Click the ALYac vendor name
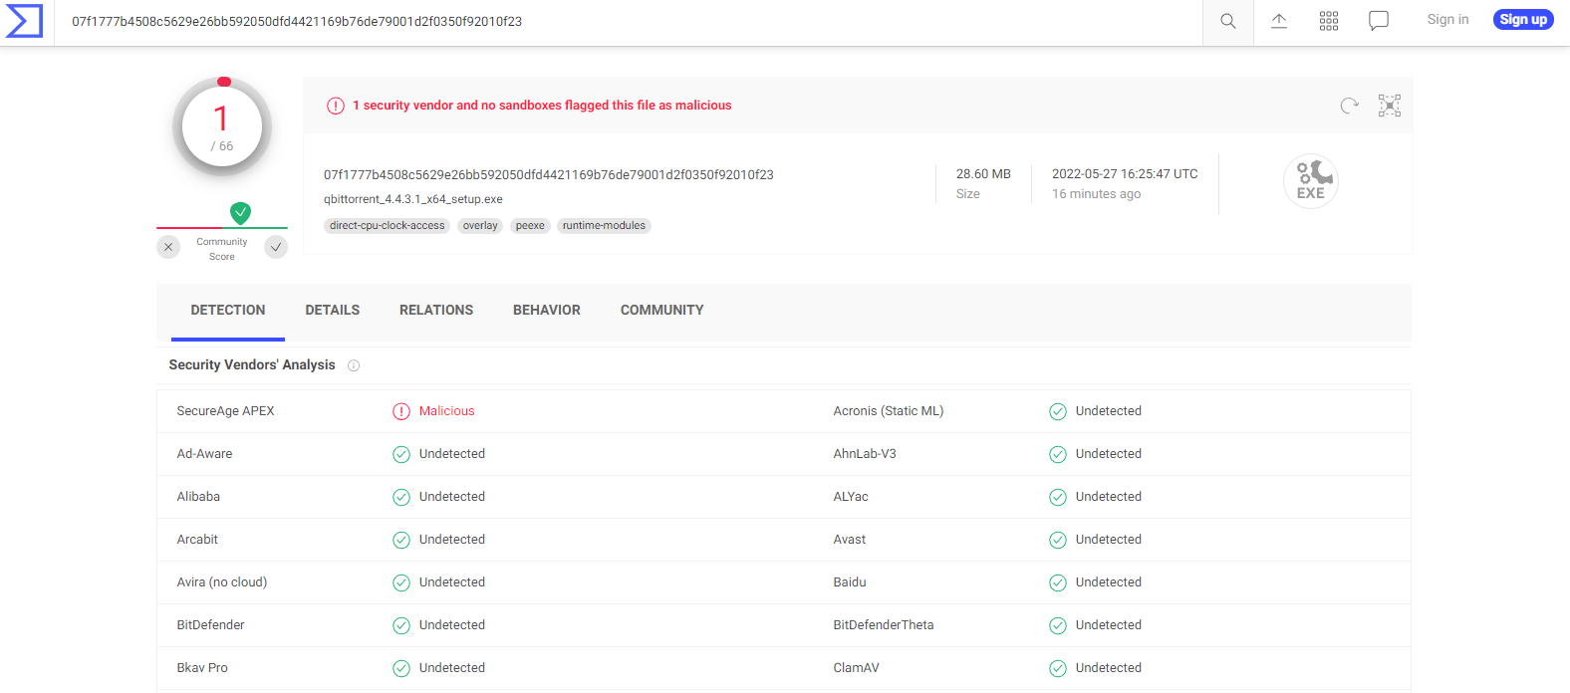Screen dimensions: 1570x693 (851, 497)
